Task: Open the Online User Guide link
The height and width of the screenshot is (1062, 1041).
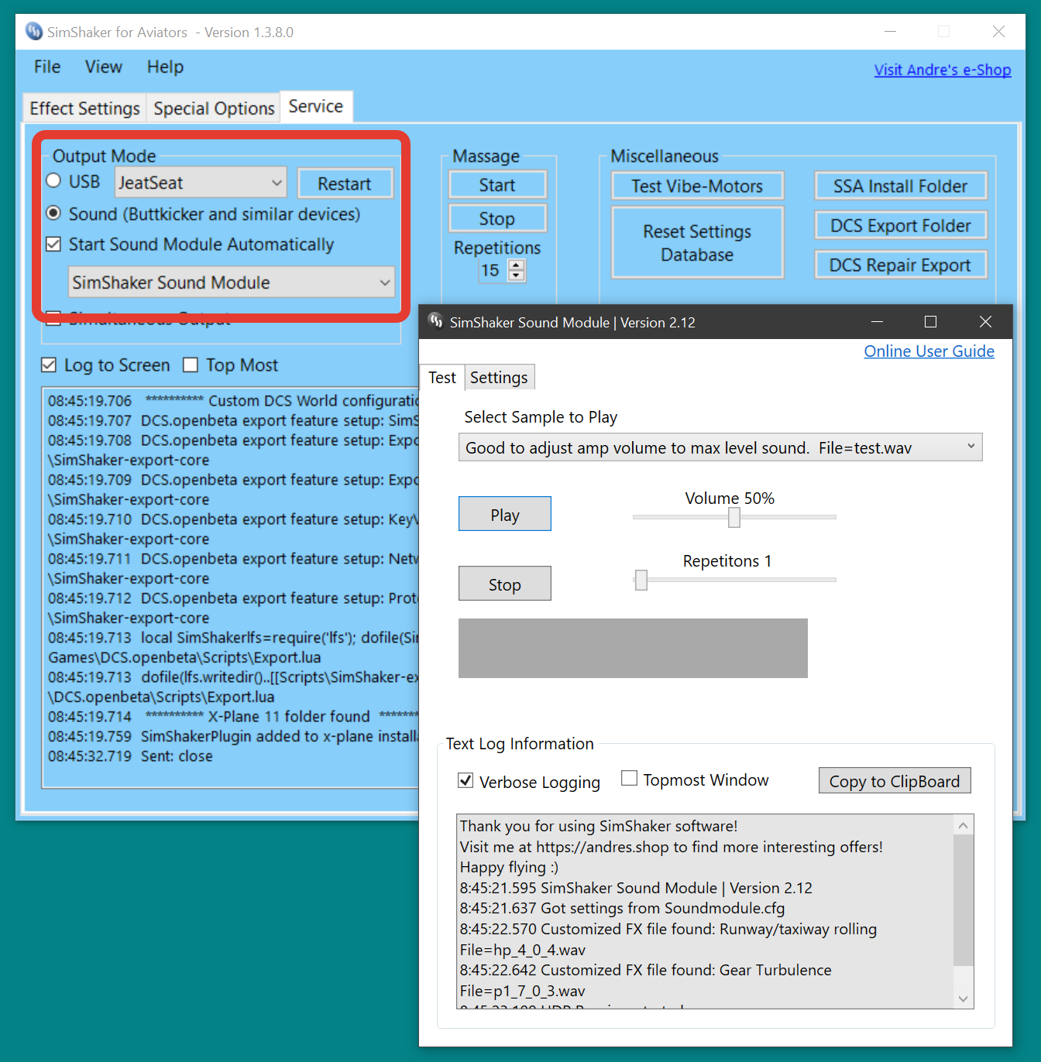Action: pos(929,351)
